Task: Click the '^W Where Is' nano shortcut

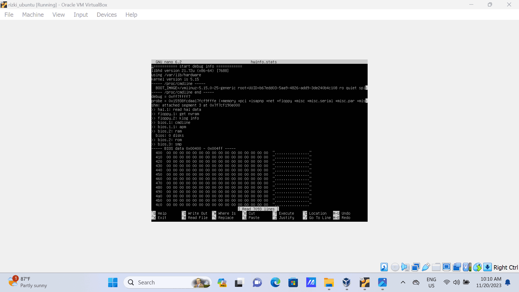Action: pos(224,213)
